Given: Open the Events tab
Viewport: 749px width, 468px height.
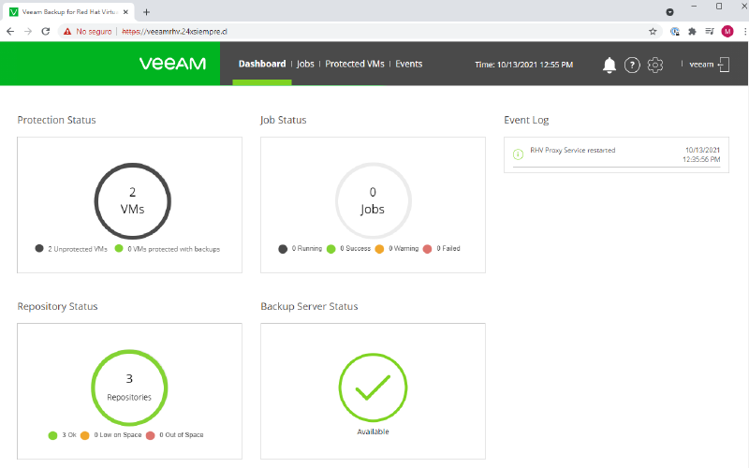Looking at the screenshot, I should (x=408, y=64).
